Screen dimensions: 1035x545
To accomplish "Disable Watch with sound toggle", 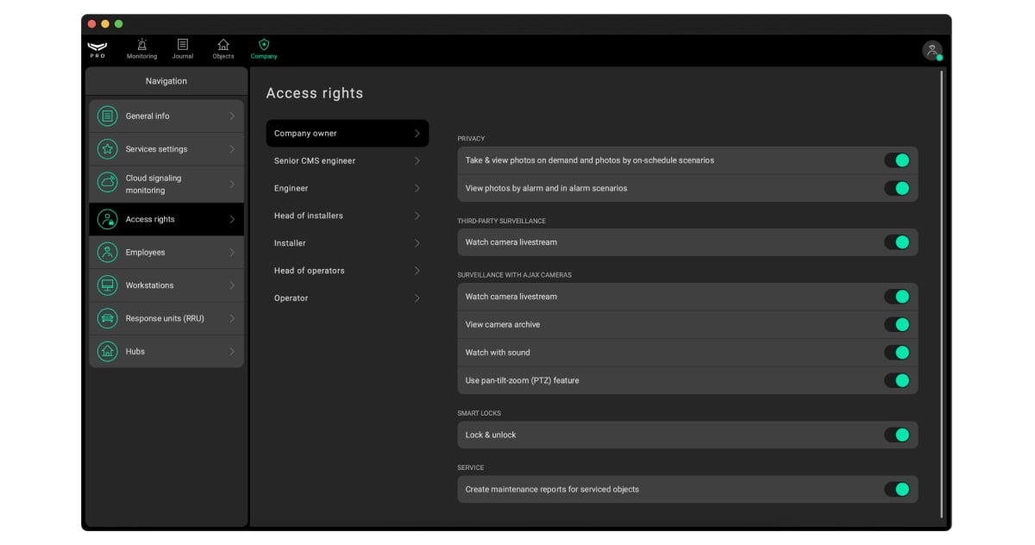I will [x=897, y=353].
